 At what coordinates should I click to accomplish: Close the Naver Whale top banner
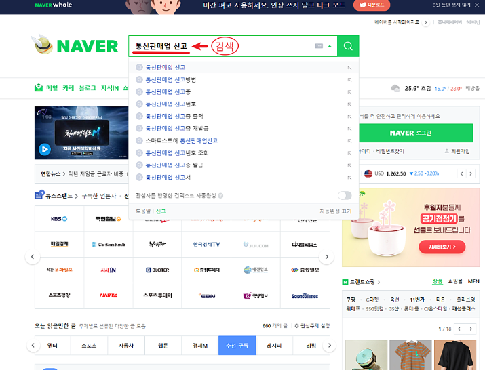tap(477, 5)
